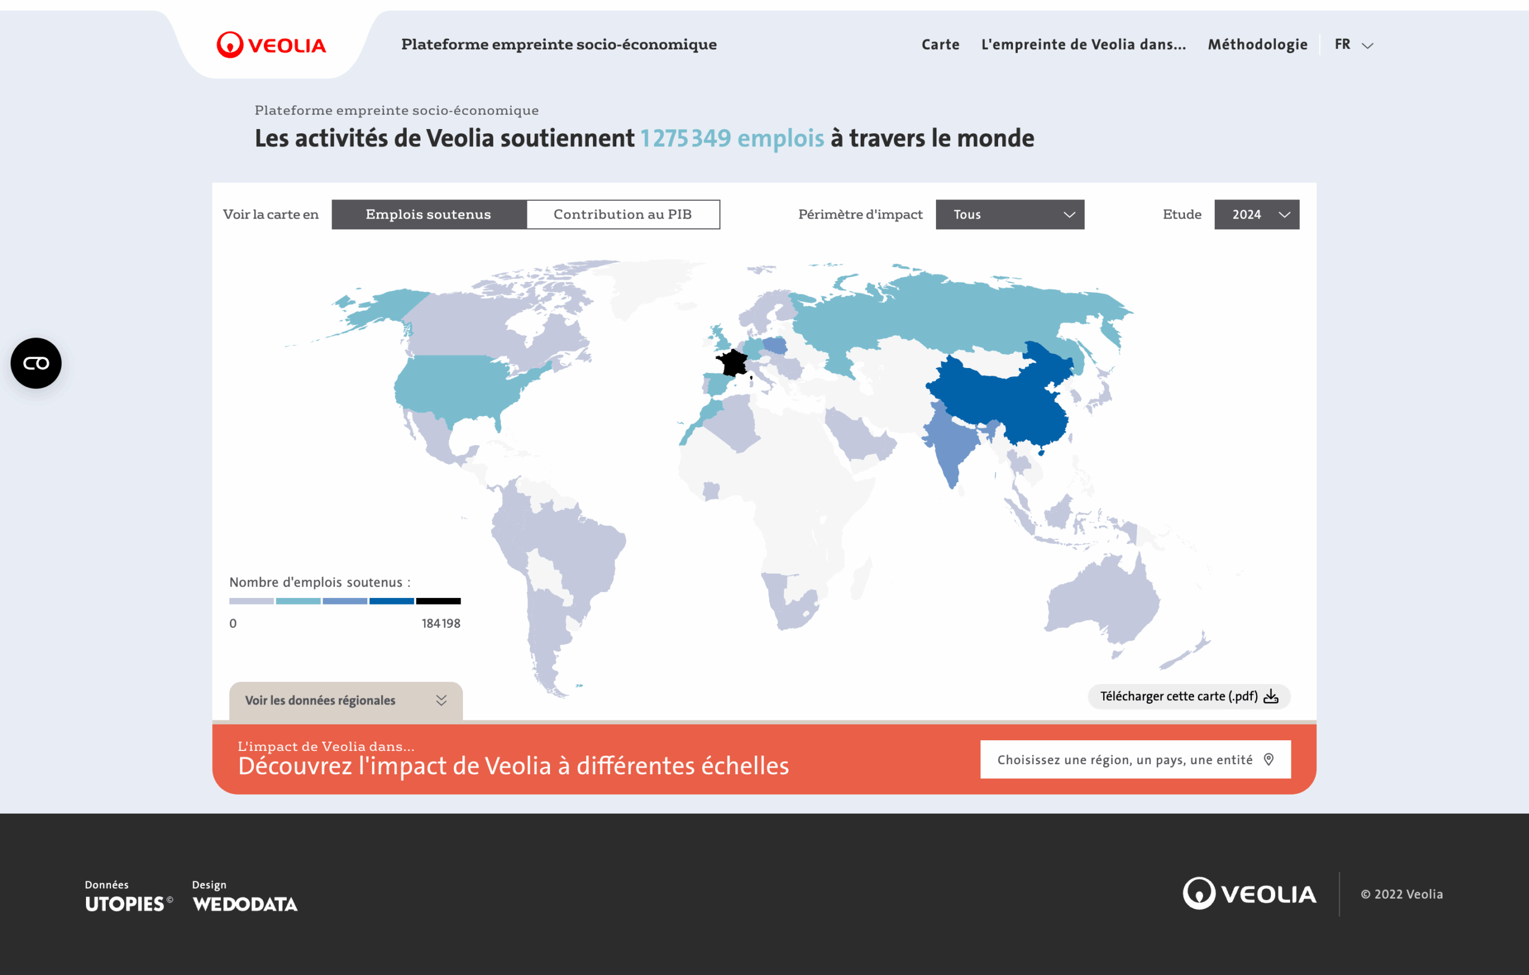This screenshot has height=975, width=1529.
Task: Click the white Veolia logo in footer
Action: 1249,894
